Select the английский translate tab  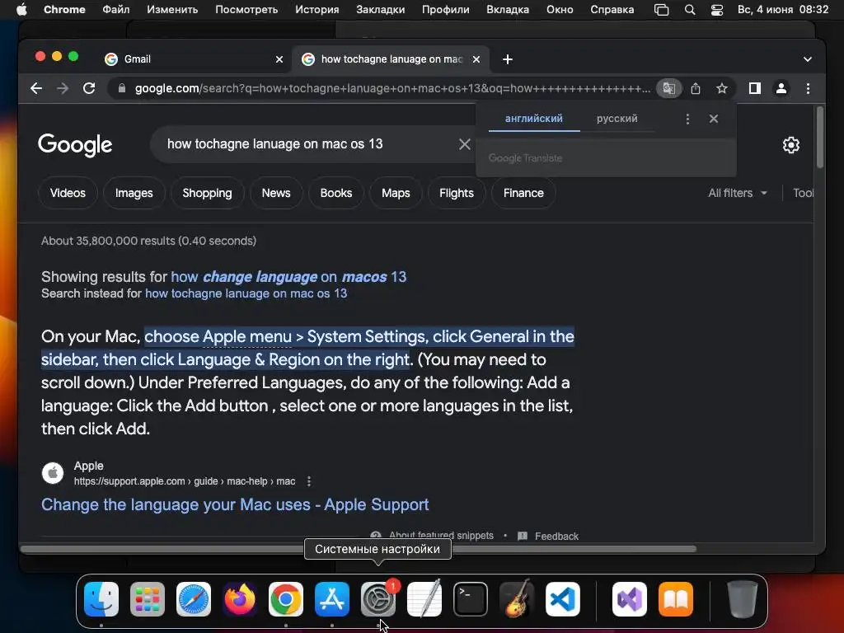pyautogui.click(x=534, y=119)
